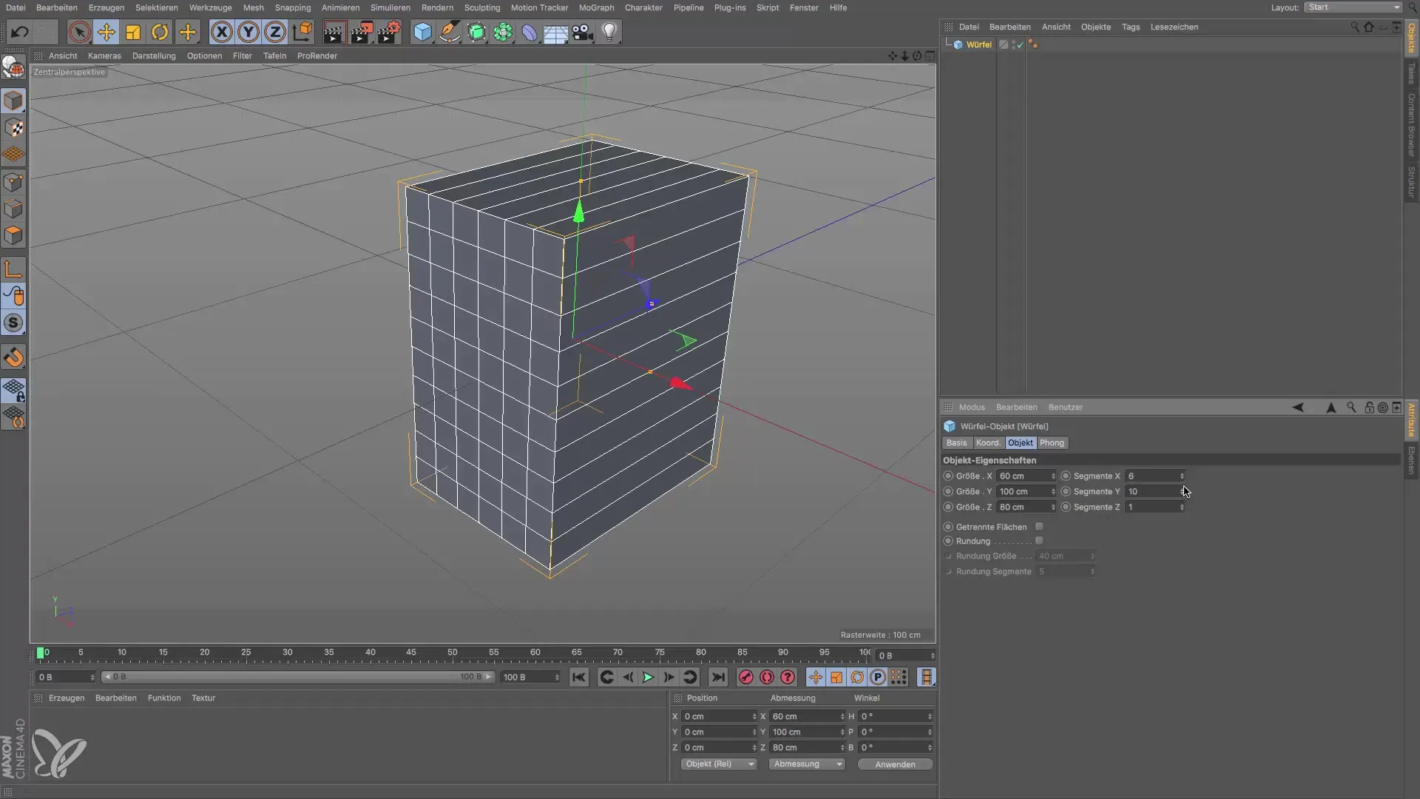Click the Anwenden button
This screenshot has height=799, width=1420.
pyautogui.click(x=895, y=764)
